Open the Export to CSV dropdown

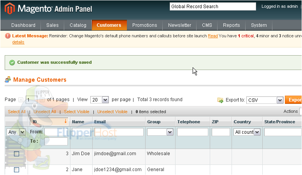(x=265, y=100)
